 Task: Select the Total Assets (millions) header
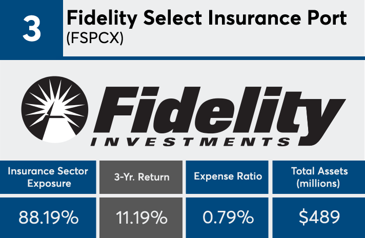319,177
